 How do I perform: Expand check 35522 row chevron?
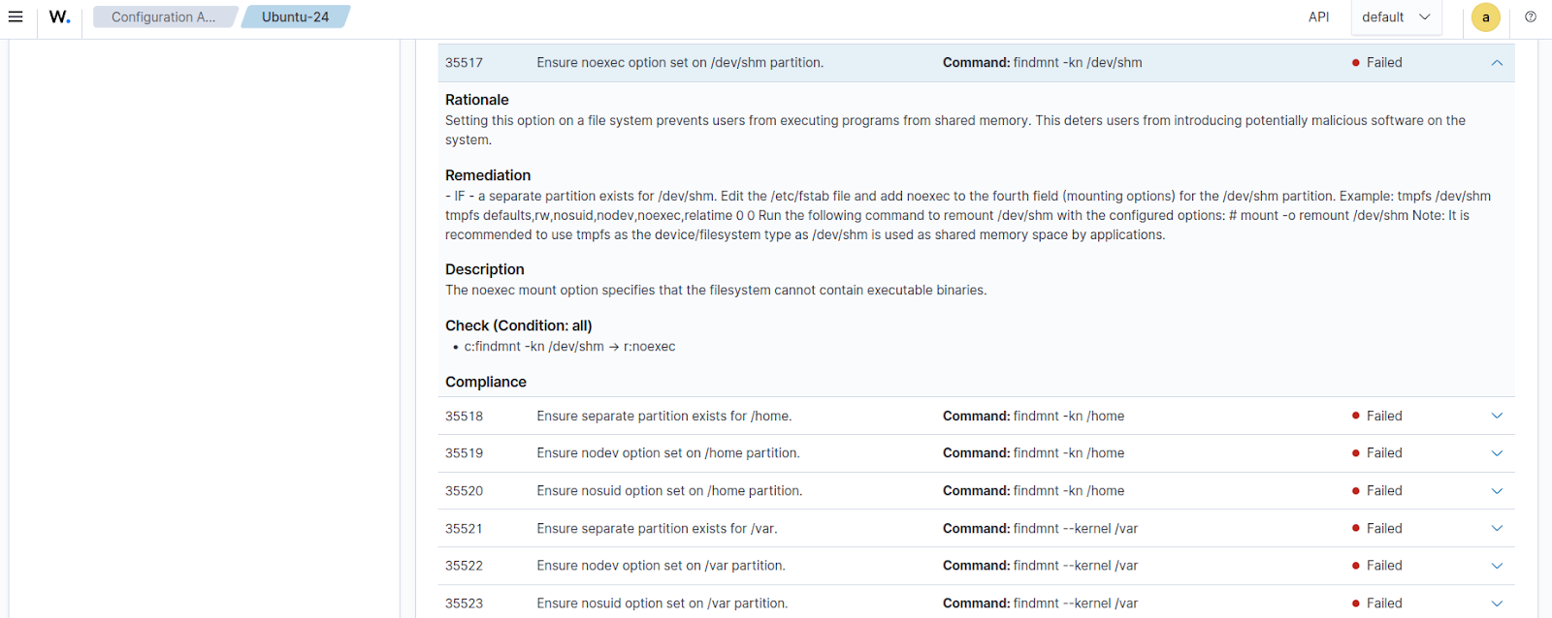[x=1497, y=566]
